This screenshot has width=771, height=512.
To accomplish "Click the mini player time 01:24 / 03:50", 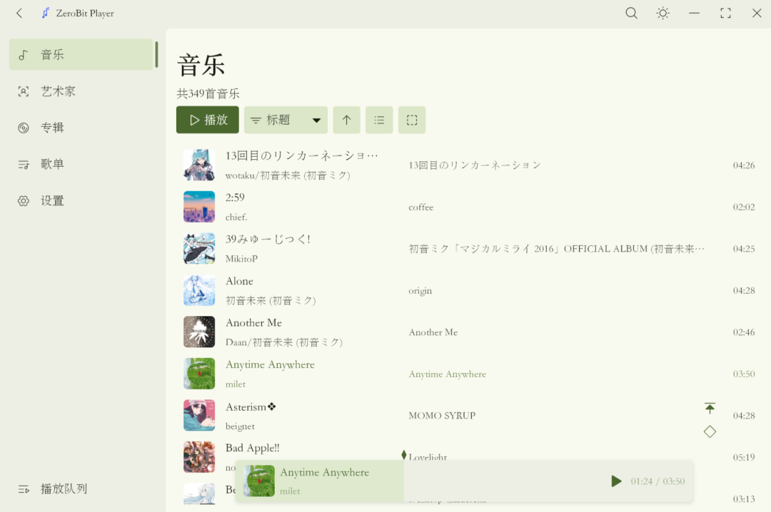I will 657,481.
